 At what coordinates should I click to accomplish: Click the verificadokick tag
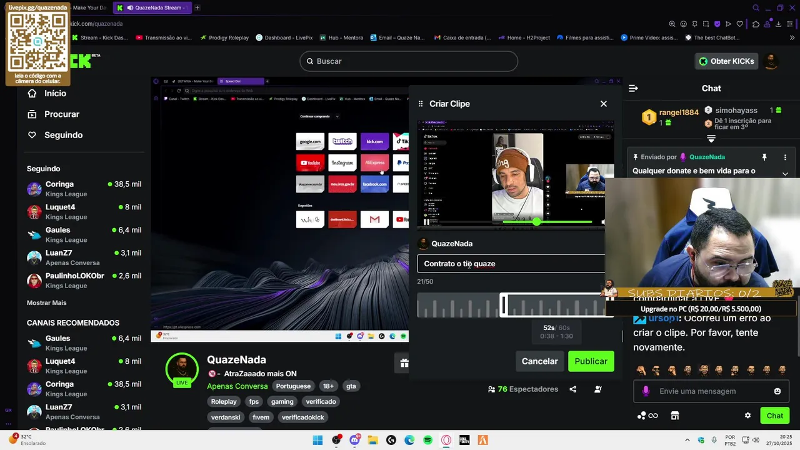[x=303, y=417]
